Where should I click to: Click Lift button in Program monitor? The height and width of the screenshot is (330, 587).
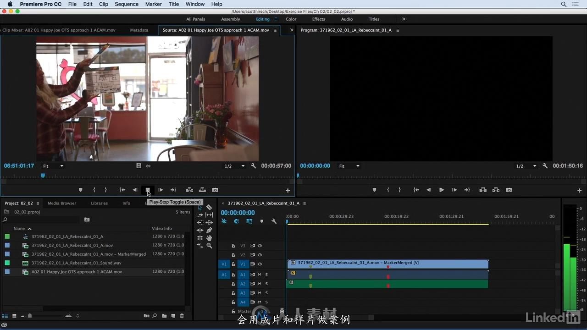[x=483, y=190]
